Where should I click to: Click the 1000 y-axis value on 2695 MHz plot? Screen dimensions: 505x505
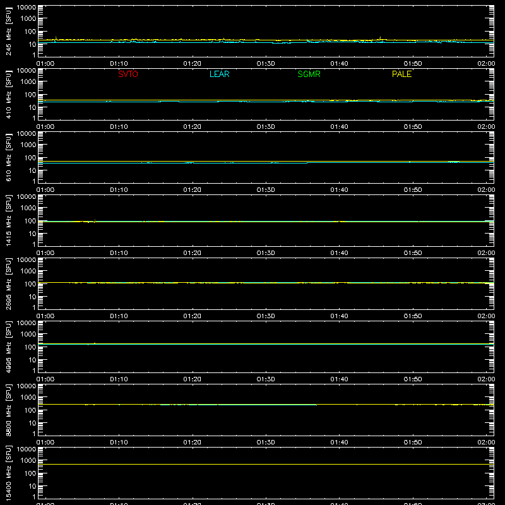point(28,271)
